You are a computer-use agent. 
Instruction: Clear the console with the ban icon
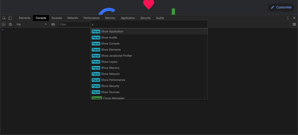coord(10,24)
